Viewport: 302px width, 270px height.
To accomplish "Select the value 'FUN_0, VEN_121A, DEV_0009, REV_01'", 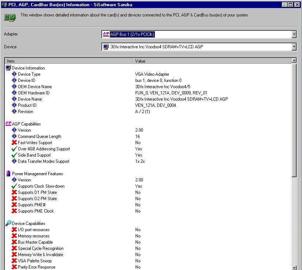I will pos(171,93).
